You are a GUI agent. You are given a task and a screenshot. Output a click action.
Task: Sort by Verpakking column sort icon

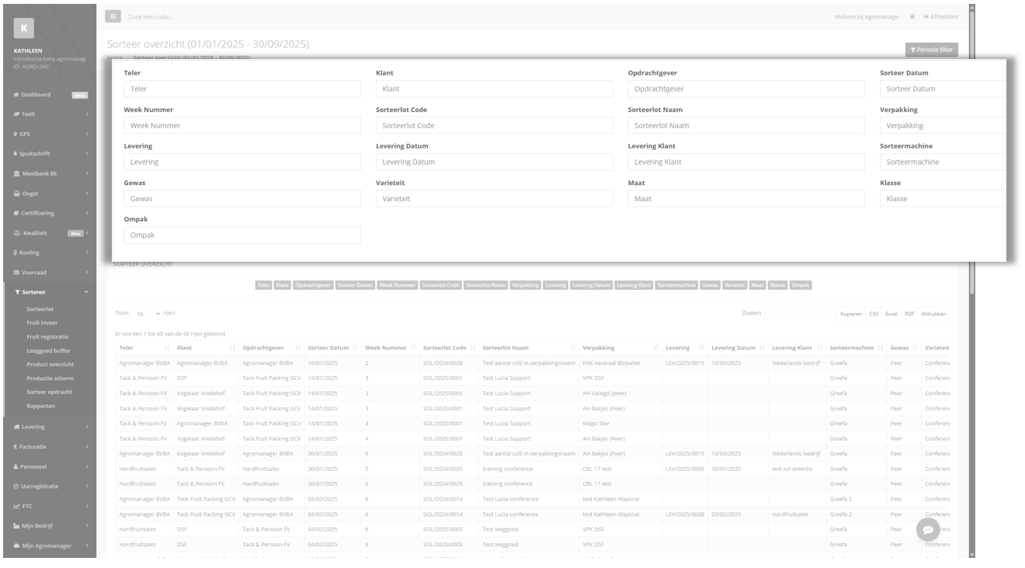pos(656,348)
